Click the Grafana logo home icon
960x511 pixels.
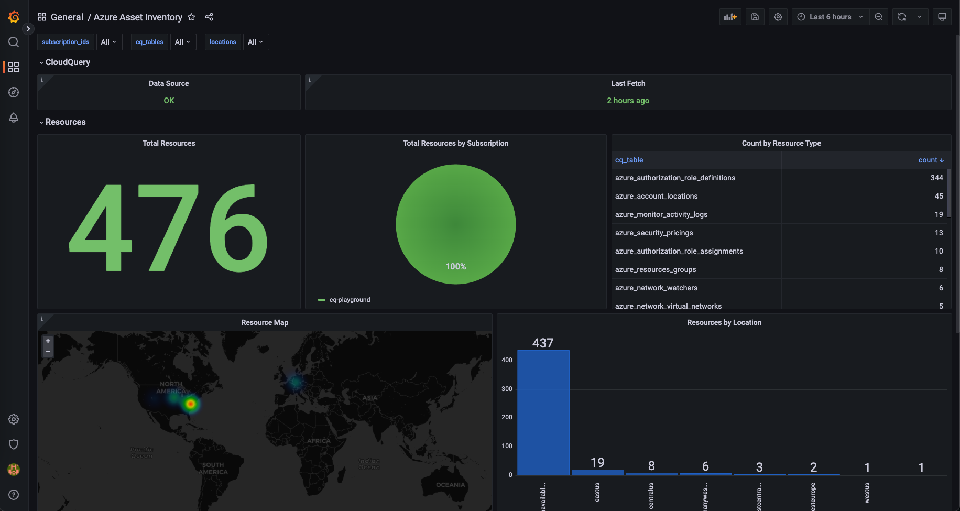coord(14,17)
